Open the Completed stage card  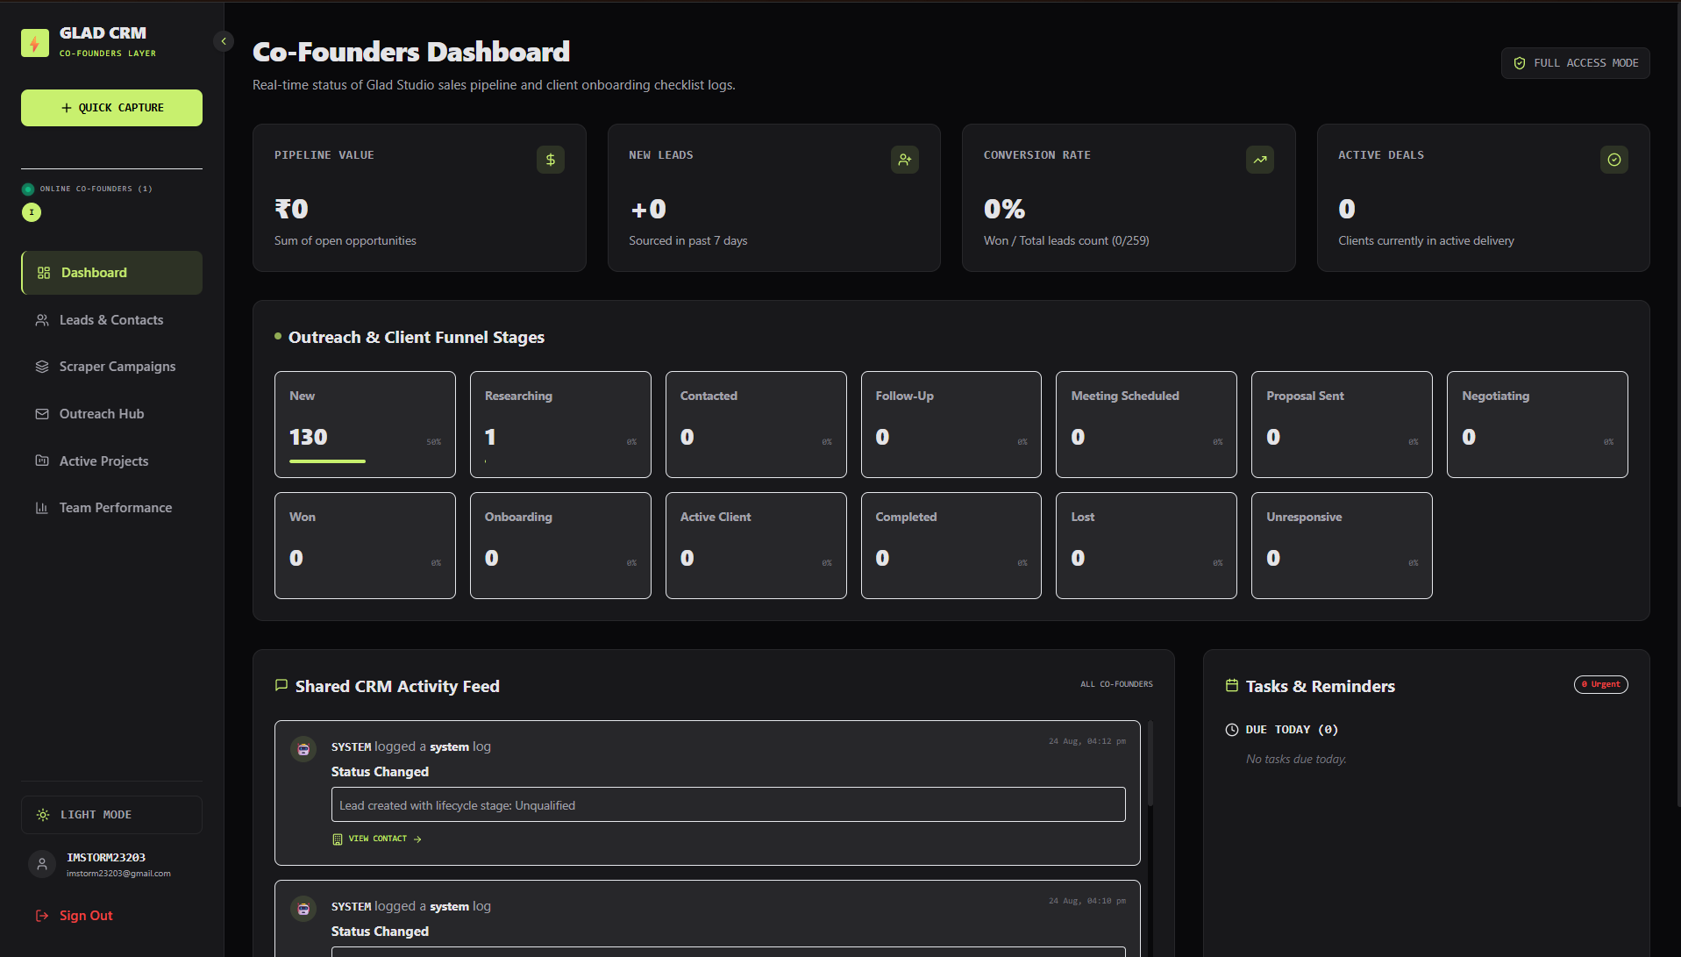click(951, 546)
